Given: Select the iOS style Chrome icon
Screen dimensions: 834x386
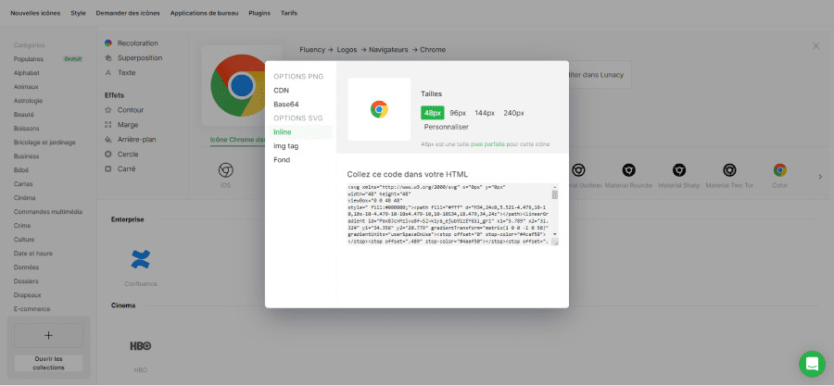Looking at the screenshot, I should (225, 176).
